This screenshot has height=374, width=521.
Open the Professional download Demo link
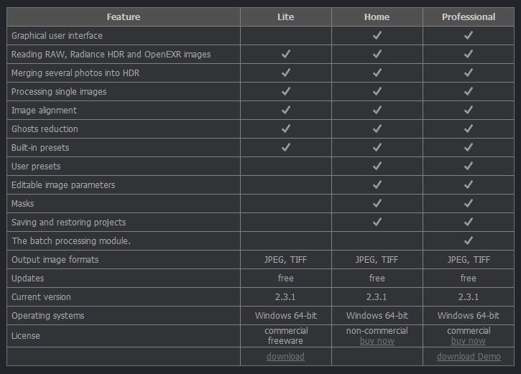(x=468, y=357)
